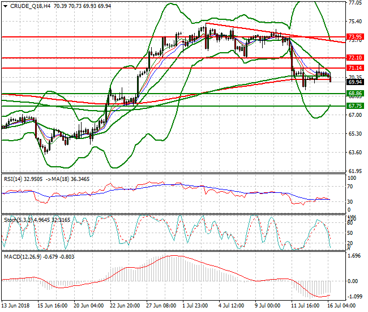368x312 pixels.
Task: Select the RSI scale 70 level
Action: point(350,187)
